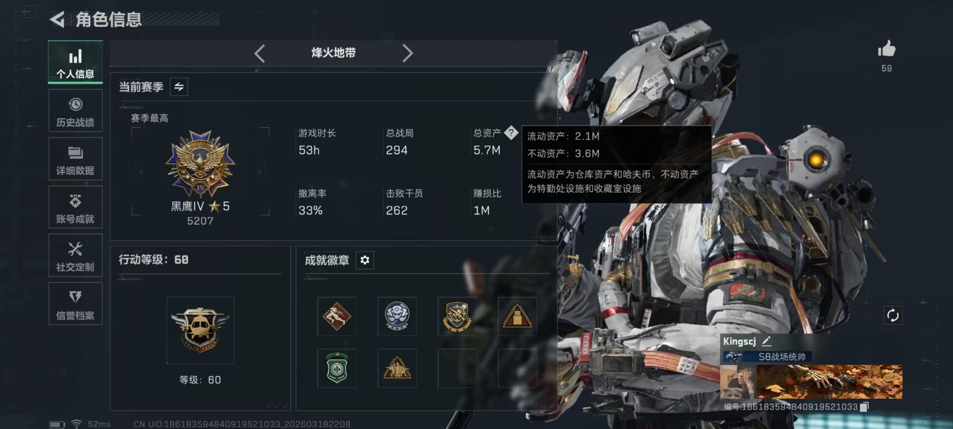Open the 社交定制 tools section

[75, 255]
